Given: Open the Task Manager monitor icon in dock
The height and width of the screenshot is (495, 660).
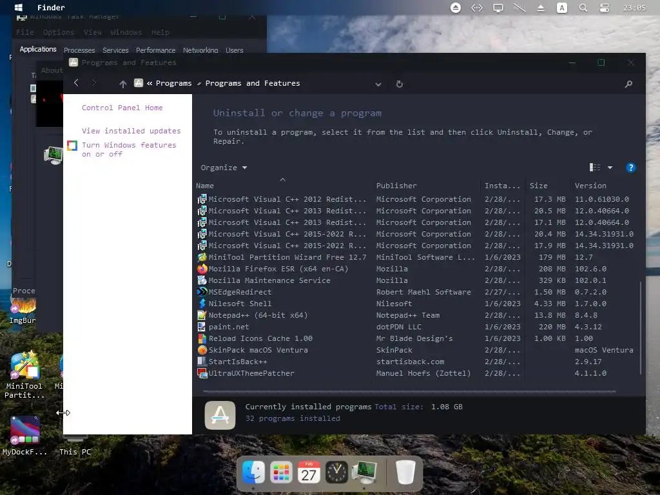Looking at the screenshot, I should 365,472.
